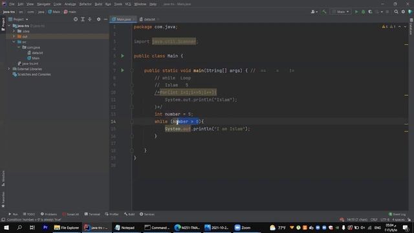Click the UTF-8 encoding in status bar
The height and width of the screenshot is (233, 414).
click(385, 219)
